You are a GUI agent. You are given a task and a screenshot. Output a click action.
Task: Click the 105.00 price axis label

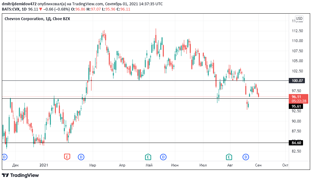(297, 61)
